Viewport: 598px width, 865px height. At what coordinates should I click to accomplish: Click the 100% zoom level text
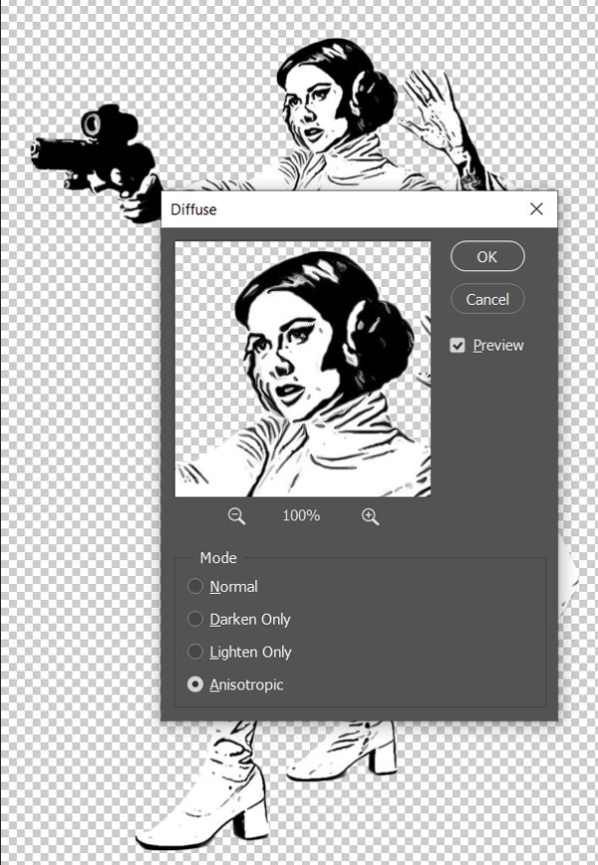(301, 516)
